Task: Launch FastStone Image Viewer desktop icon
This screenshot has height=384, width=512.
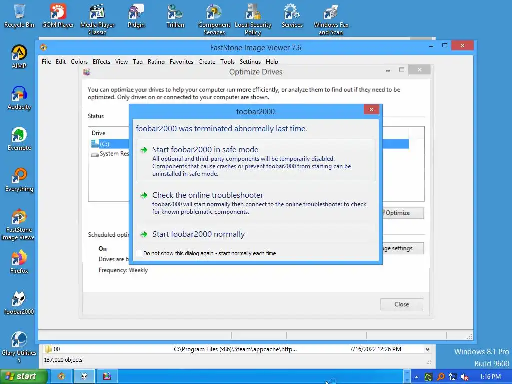Action: click(18, 224)
